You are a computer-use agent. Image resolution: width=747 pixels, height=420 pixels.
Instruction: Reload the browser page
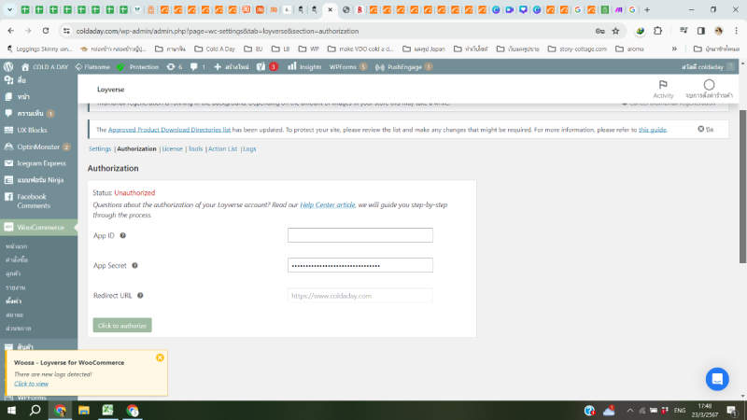click(46, 31)
